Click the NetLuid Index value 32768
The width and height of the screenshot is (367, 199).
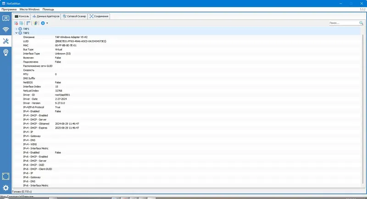click(x=59, y=91)
